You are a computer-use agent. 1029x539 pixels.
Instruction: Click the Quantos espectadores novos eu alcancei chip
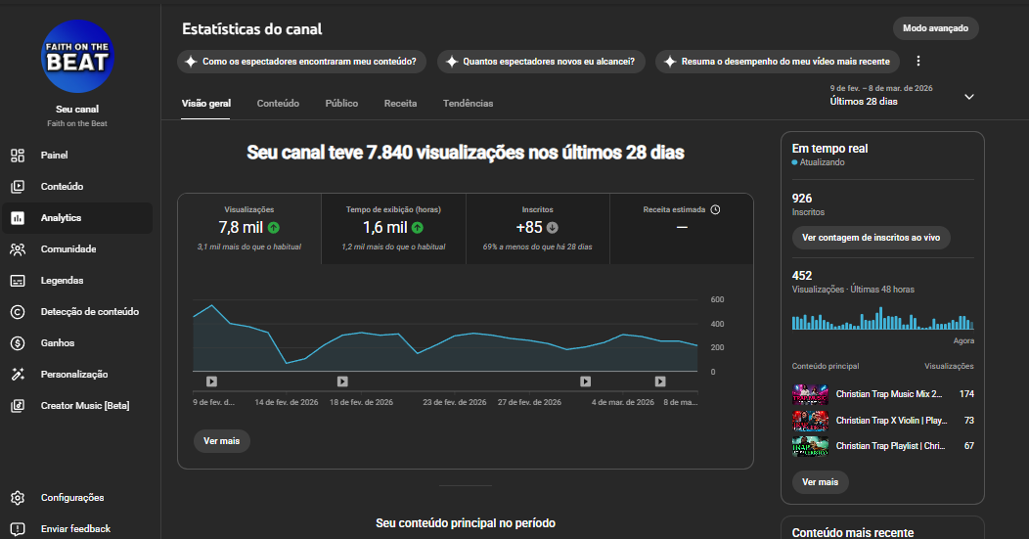[x=542, y=62]
